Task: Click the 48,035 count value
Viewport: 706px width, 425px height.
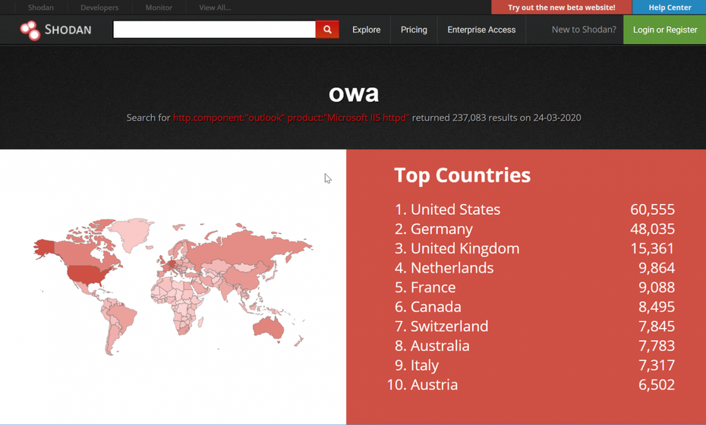Action: (652, 229)
